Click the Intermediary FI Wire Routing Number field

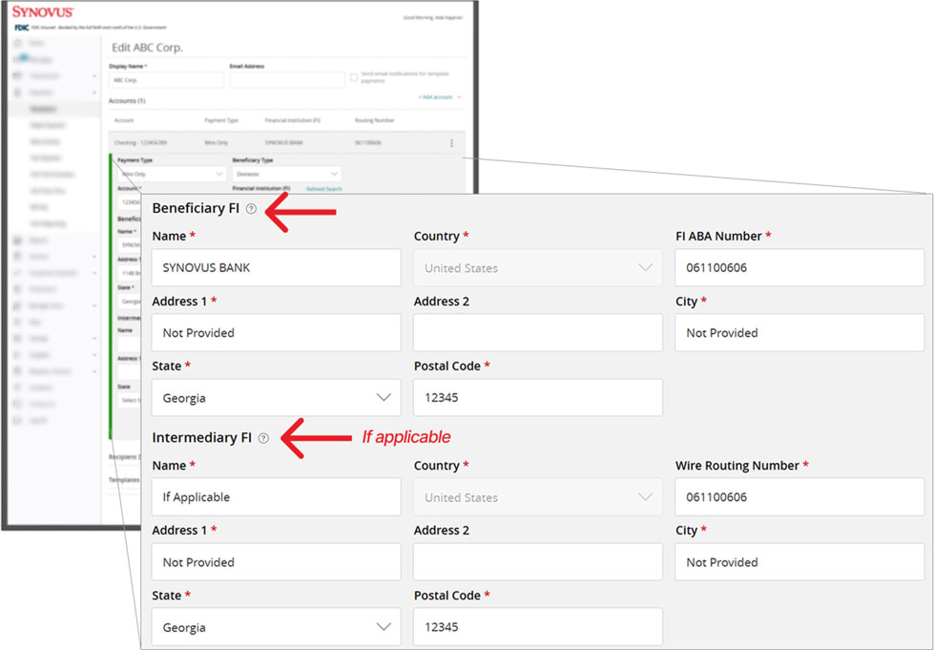pyautogui.click(x=799, y=497)
